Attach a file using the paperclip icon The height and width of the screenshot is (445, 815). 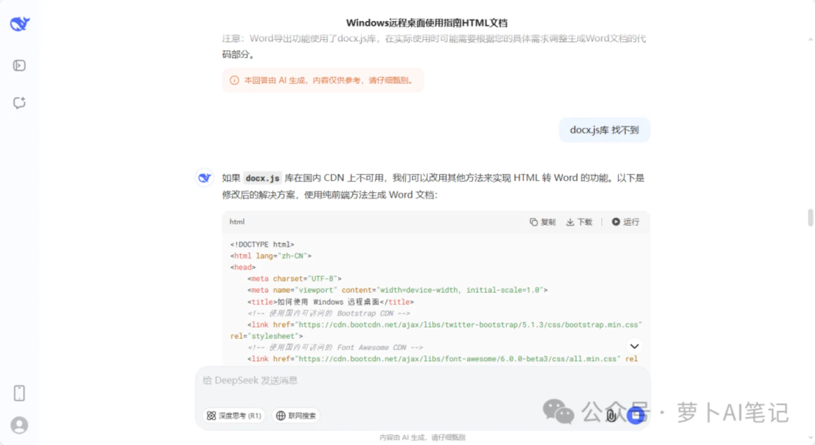point(611,415)
